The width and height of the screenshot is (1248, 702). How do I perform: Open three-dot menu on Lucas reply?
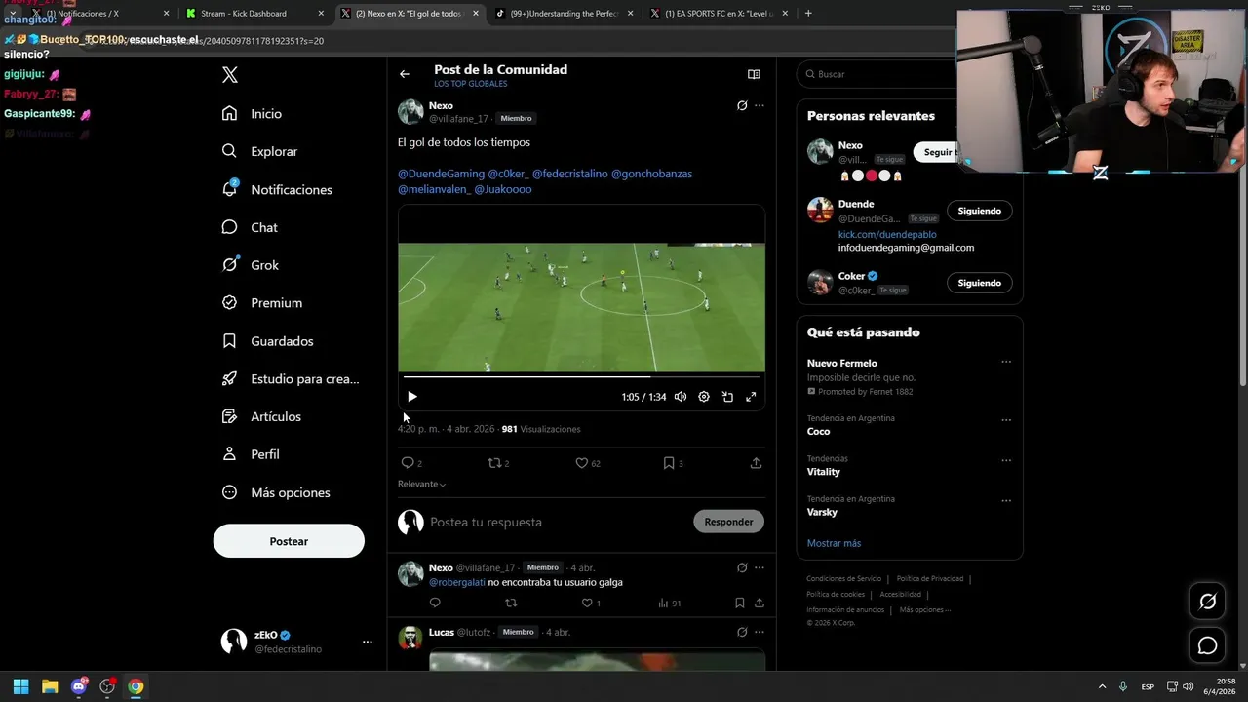tap(760, 632)
